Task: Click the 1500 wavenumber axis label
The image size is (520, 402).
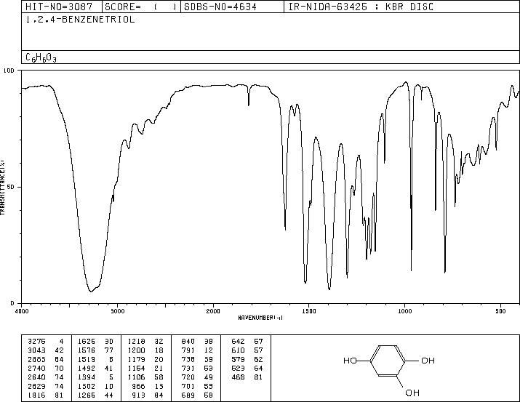Action: tap(308, 311)
